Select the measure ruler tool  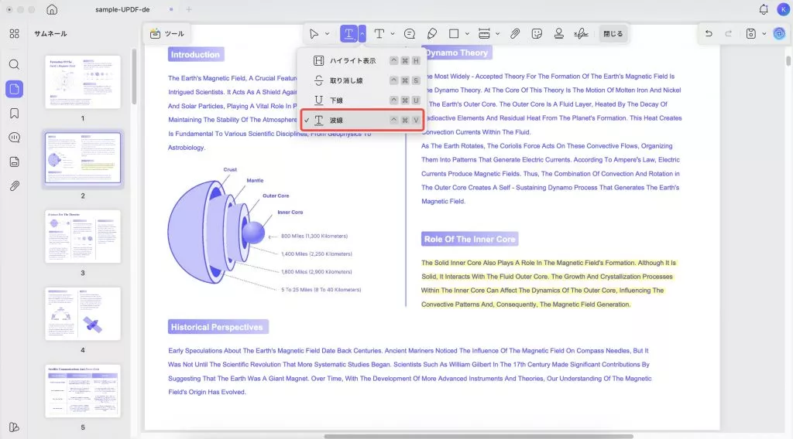pyautogui.click(x=484, y=34)
